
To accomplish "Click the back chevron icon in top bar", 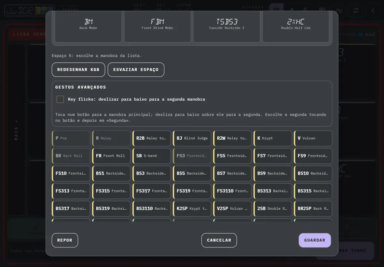I will (373, 10).
